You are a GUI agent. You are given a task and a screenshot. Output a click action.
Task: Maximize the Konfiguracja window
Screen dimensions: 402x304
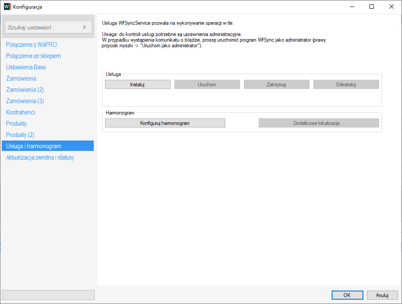372,7
